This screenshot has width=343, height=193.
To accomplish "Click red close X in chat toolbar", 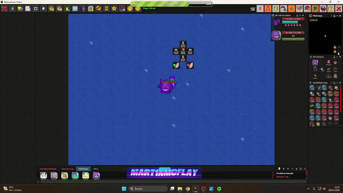I will click(305, 169).
